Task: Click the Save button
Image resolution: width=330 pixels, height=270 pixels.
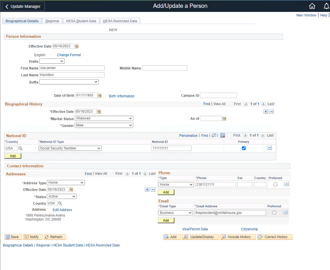Action: pos(13,237)
